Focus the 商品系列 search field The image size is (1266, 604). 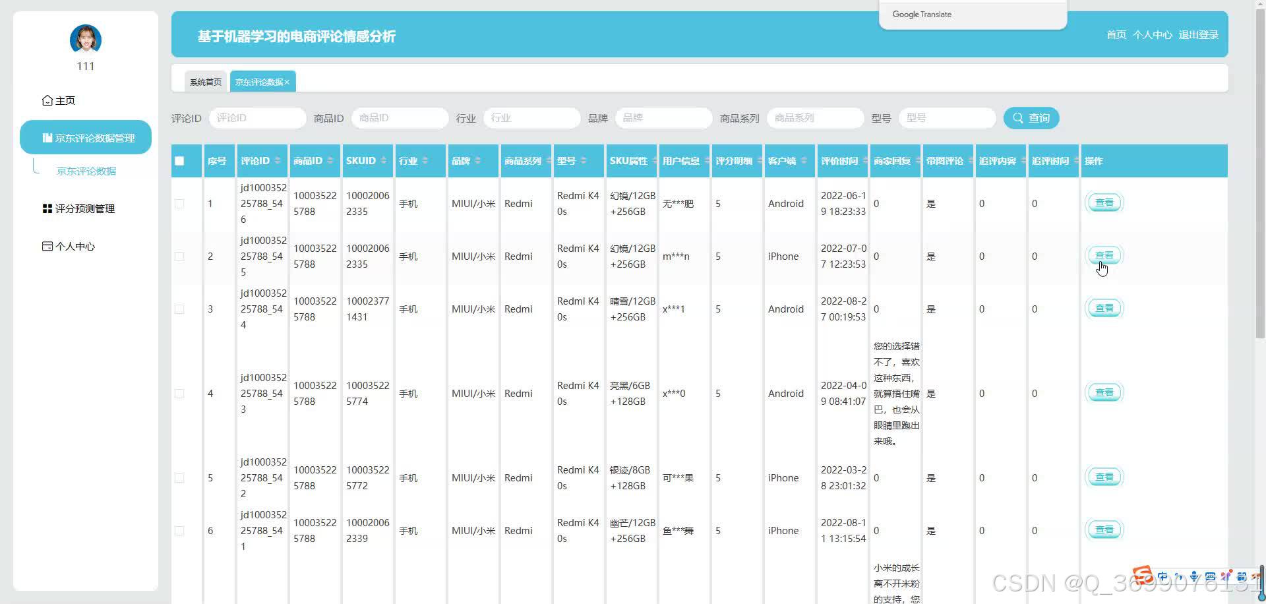pos(816,118)
